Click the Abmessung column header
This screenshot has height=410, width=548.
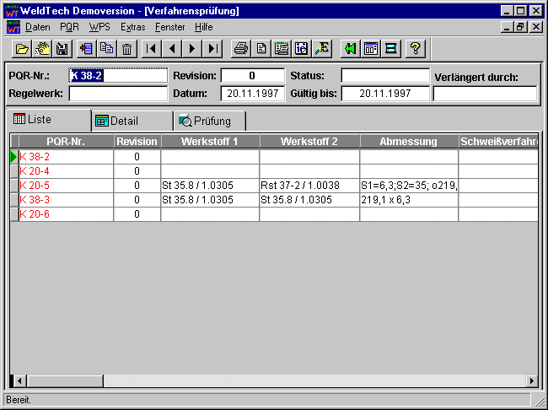tap(408, 141)
